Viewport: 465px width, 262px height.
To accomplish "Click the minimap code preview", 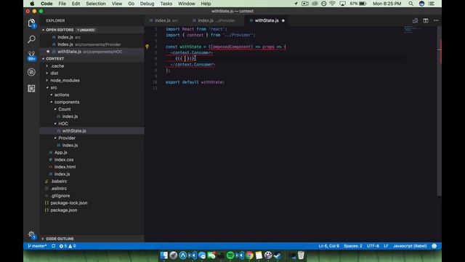I will tap(413, 29).
